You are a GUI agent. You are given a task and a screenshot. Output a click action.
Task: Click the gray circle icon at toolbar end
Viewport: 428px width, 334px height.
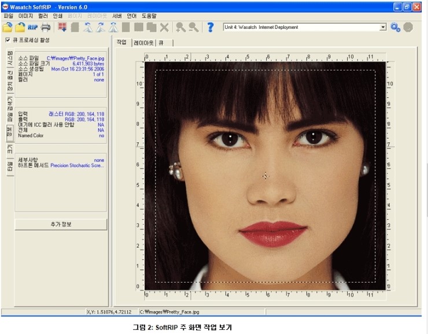point(408,27)
